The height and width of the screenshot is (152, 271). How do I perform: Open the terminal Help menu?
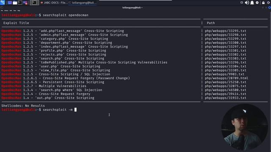click(19, 11)
